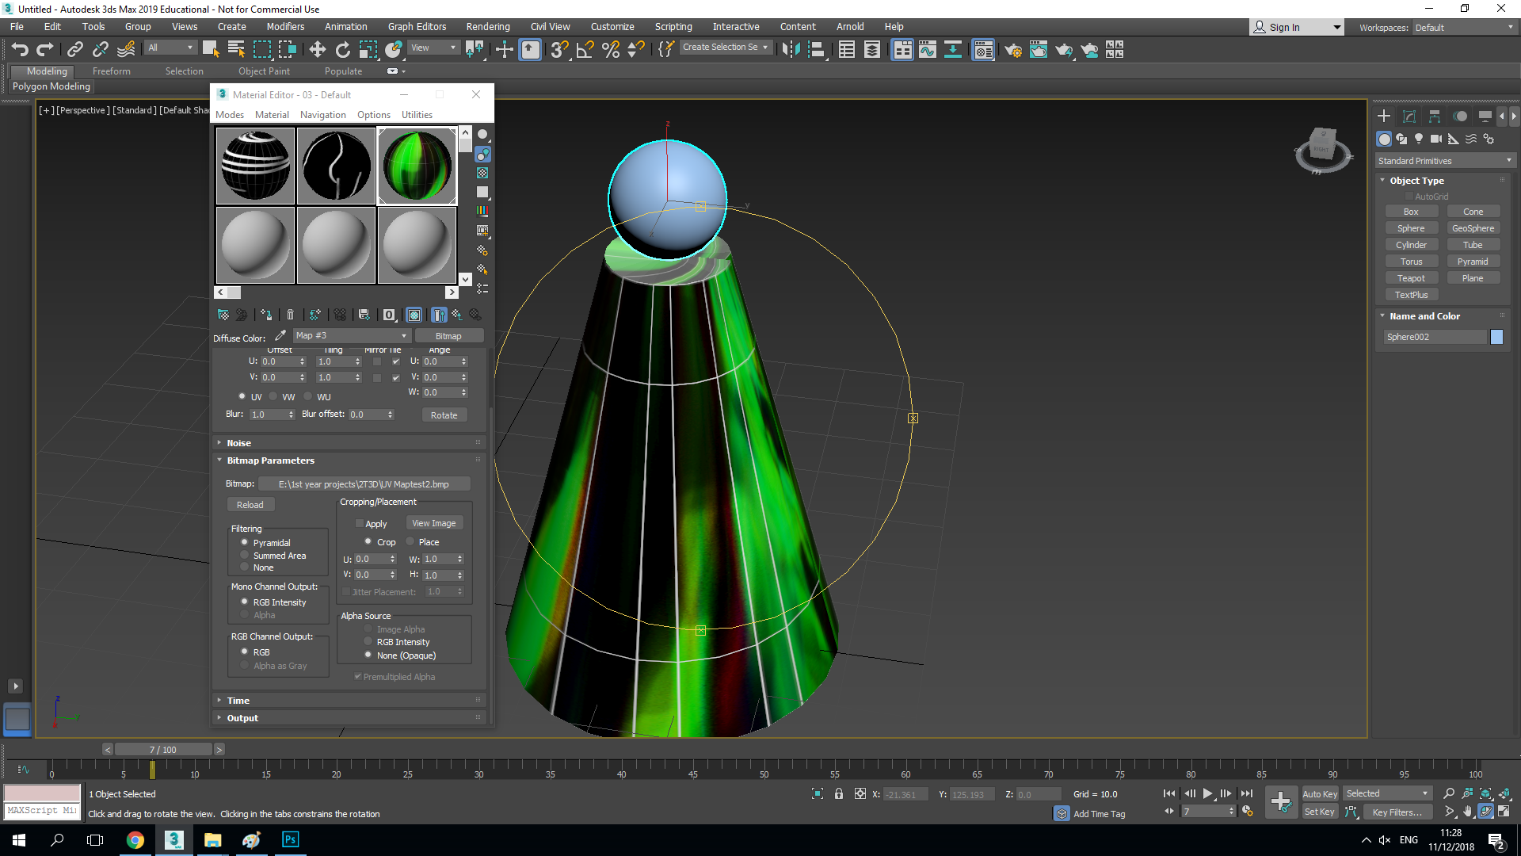Select the Summed Area filtering option
The width and height of the screenshot is (1521, 856).
pyautogui.click(x=244, y=556)
